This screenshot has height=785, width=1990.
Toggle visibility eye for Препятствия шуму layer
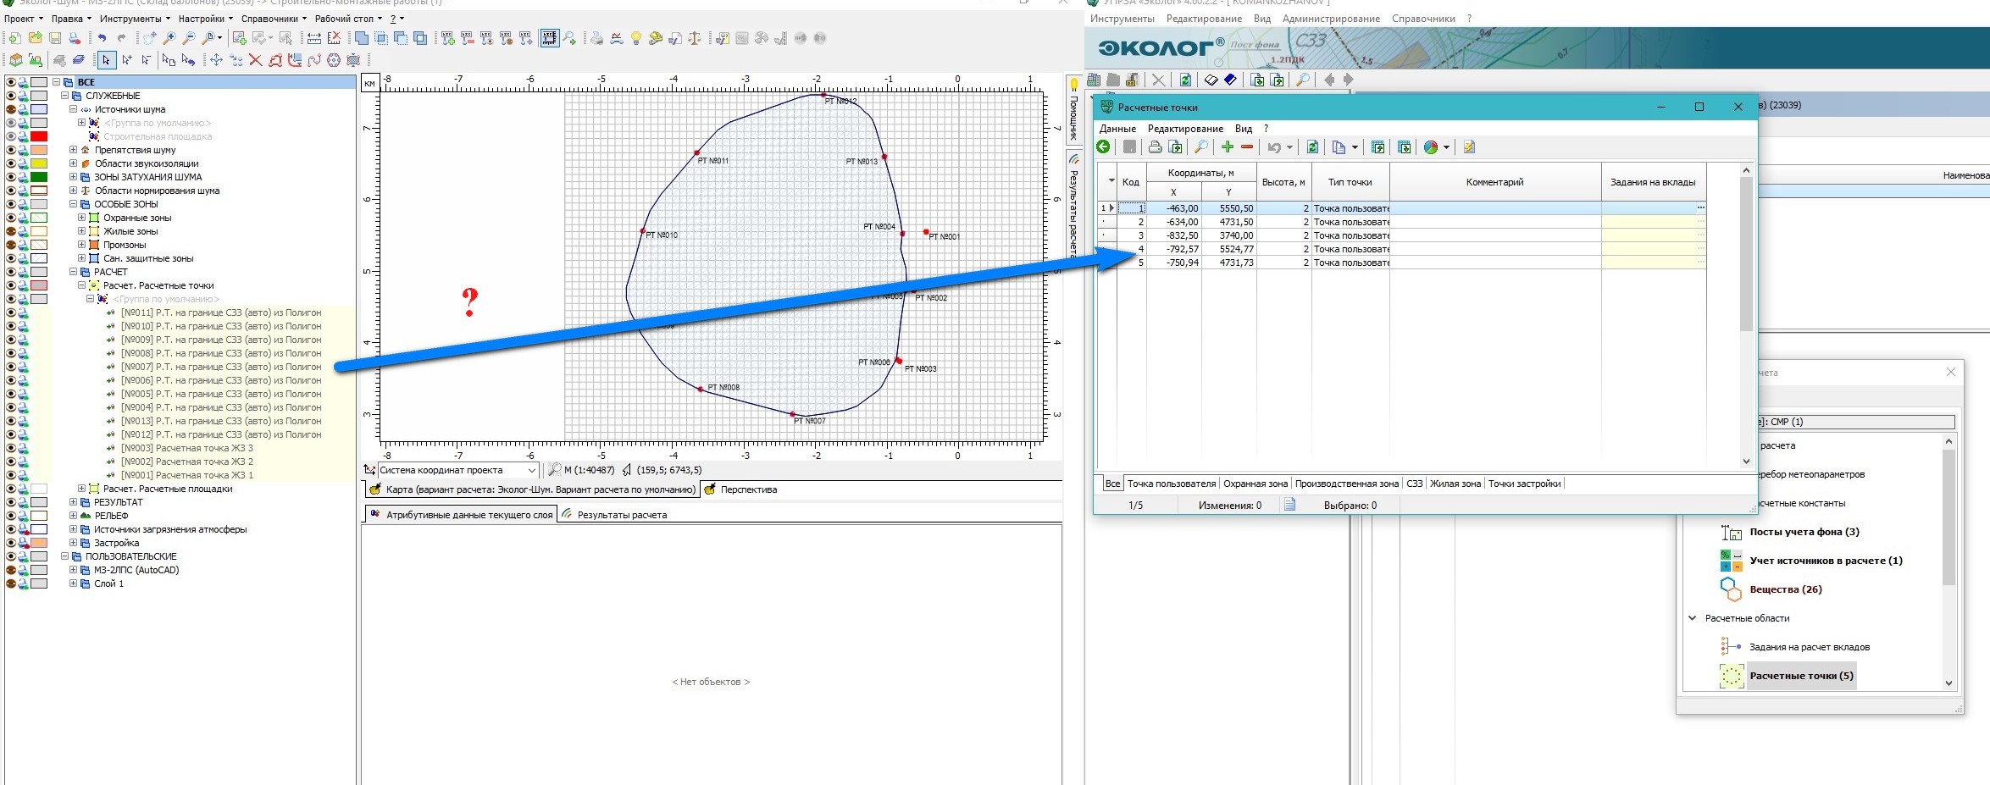click(x=11, y=150)
